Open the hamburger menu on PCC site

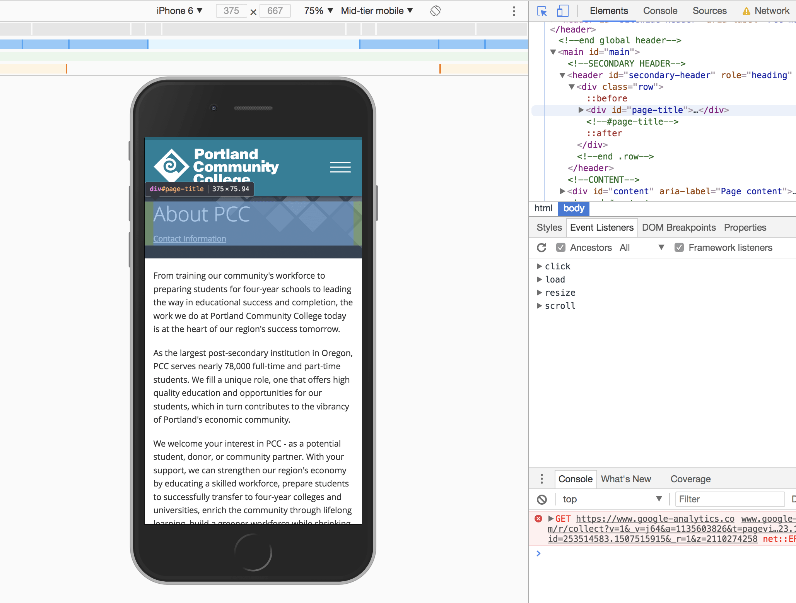pyautogui.click(x=340, y=167)
